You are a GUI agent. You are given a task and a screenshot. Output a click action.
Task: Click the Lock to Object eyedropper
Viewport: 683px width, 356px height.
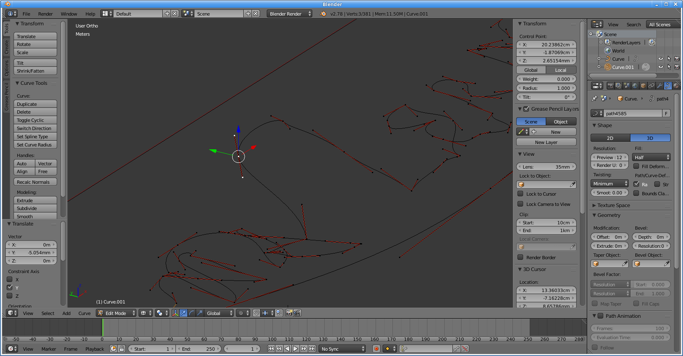pyautogui.click(x=572, y=185)
